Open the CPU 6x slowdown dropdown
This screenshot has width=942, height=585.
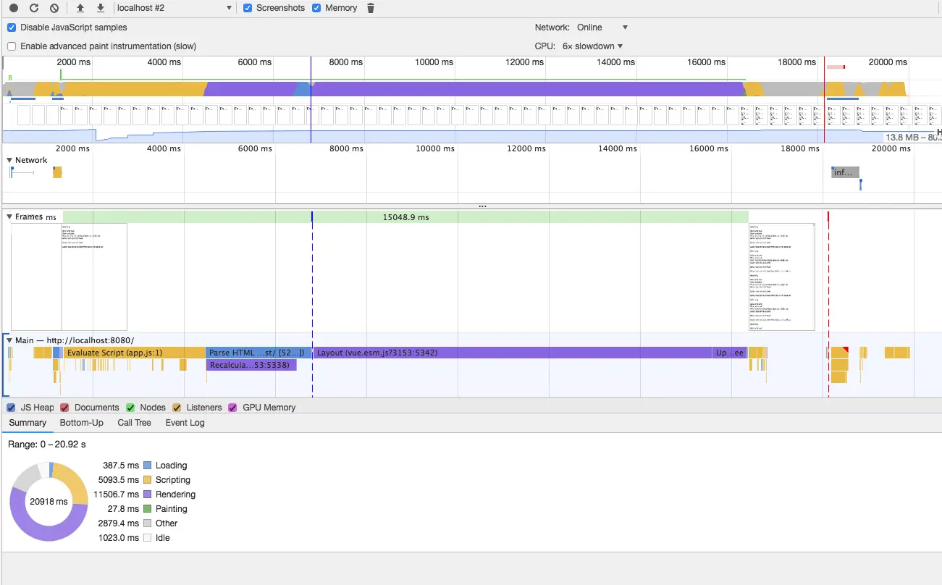[x=592, y=46]
